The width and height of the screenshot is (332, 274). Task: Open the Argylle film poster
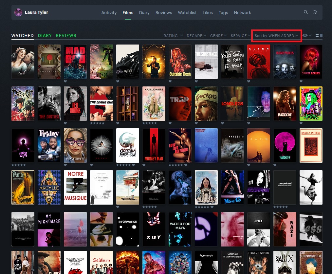tap(49, 187)
